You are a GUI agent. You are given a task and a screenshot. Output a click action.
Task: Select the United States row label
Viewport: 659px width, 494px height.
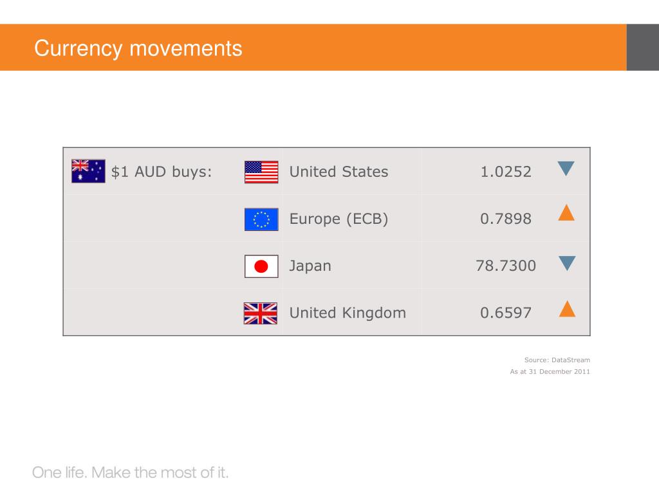[x=339, y=172]
